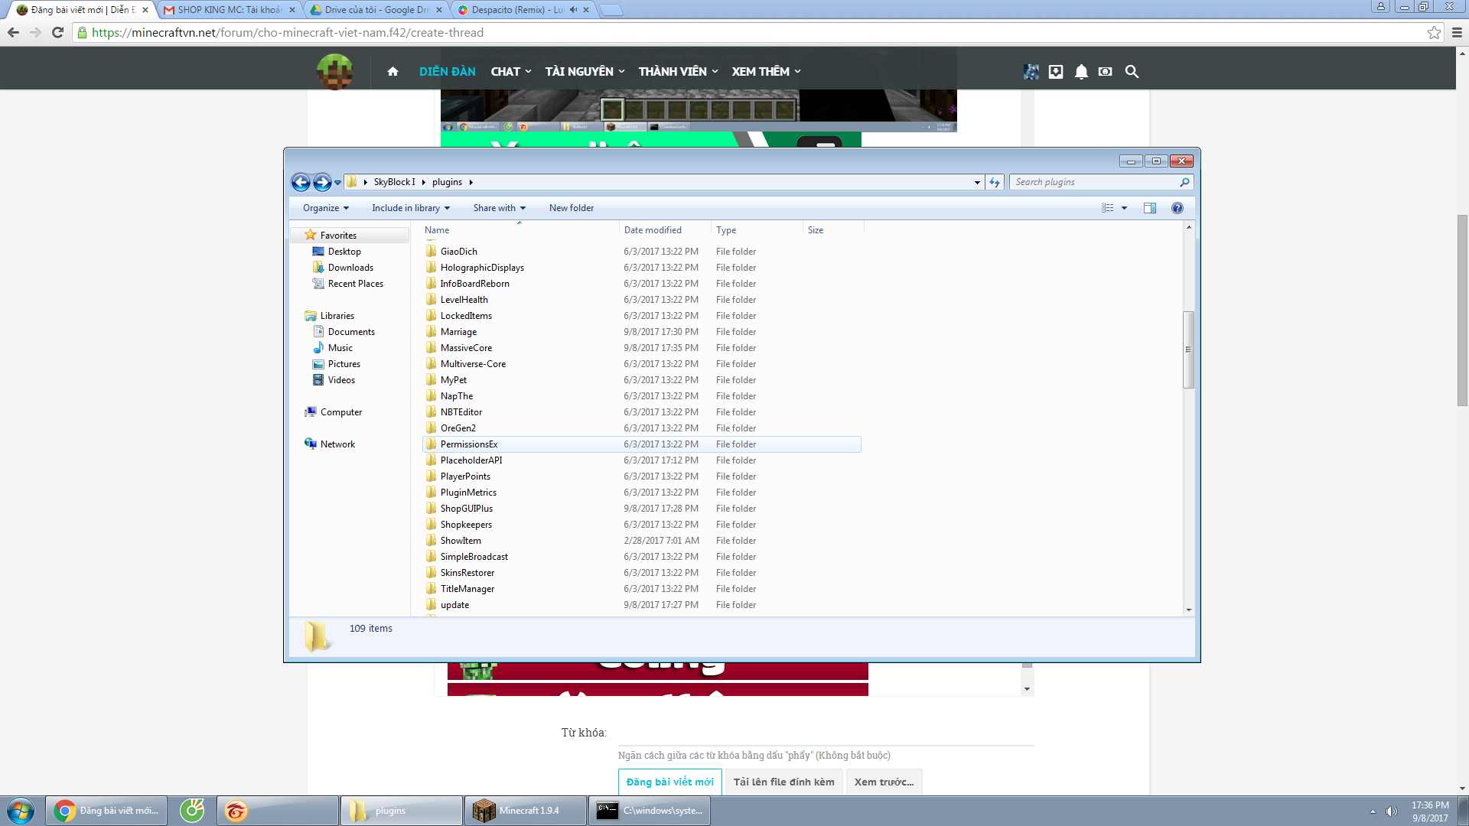1469x826 pixels.
Task: Open Chrome menu hamburger icon
Action: [1457, 33]
